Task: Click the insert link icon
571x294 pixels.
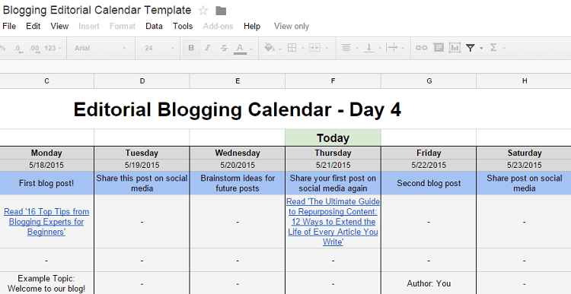Action: click(x=421, y=48)
